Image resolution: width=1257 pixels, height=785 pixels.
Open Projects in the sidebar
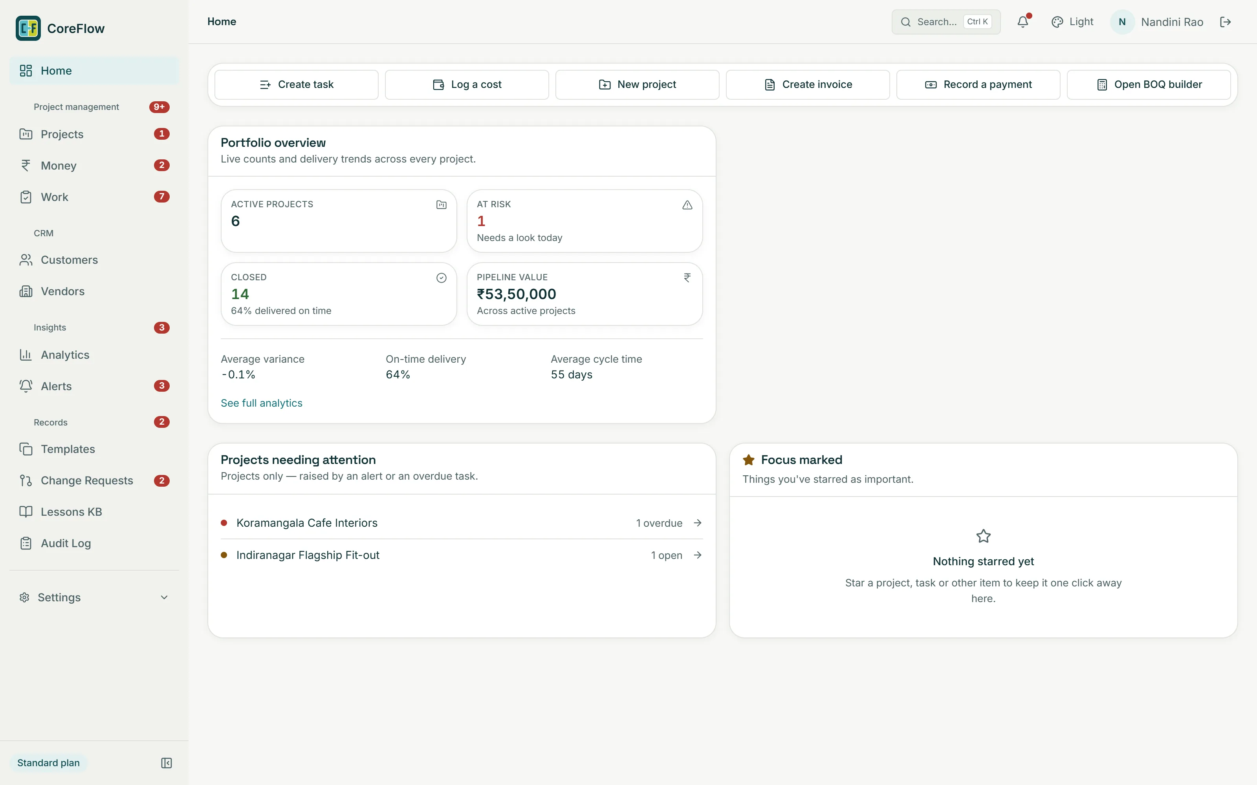(94, 134)
